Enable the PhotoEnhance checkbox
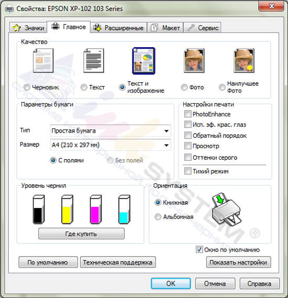Viewport: 288px width, 298px height. tap(187, 114)
